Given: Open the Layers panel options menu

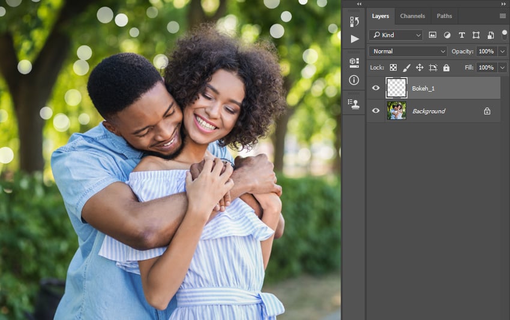Looking at the screenshot, I should [x=502, y=16].
